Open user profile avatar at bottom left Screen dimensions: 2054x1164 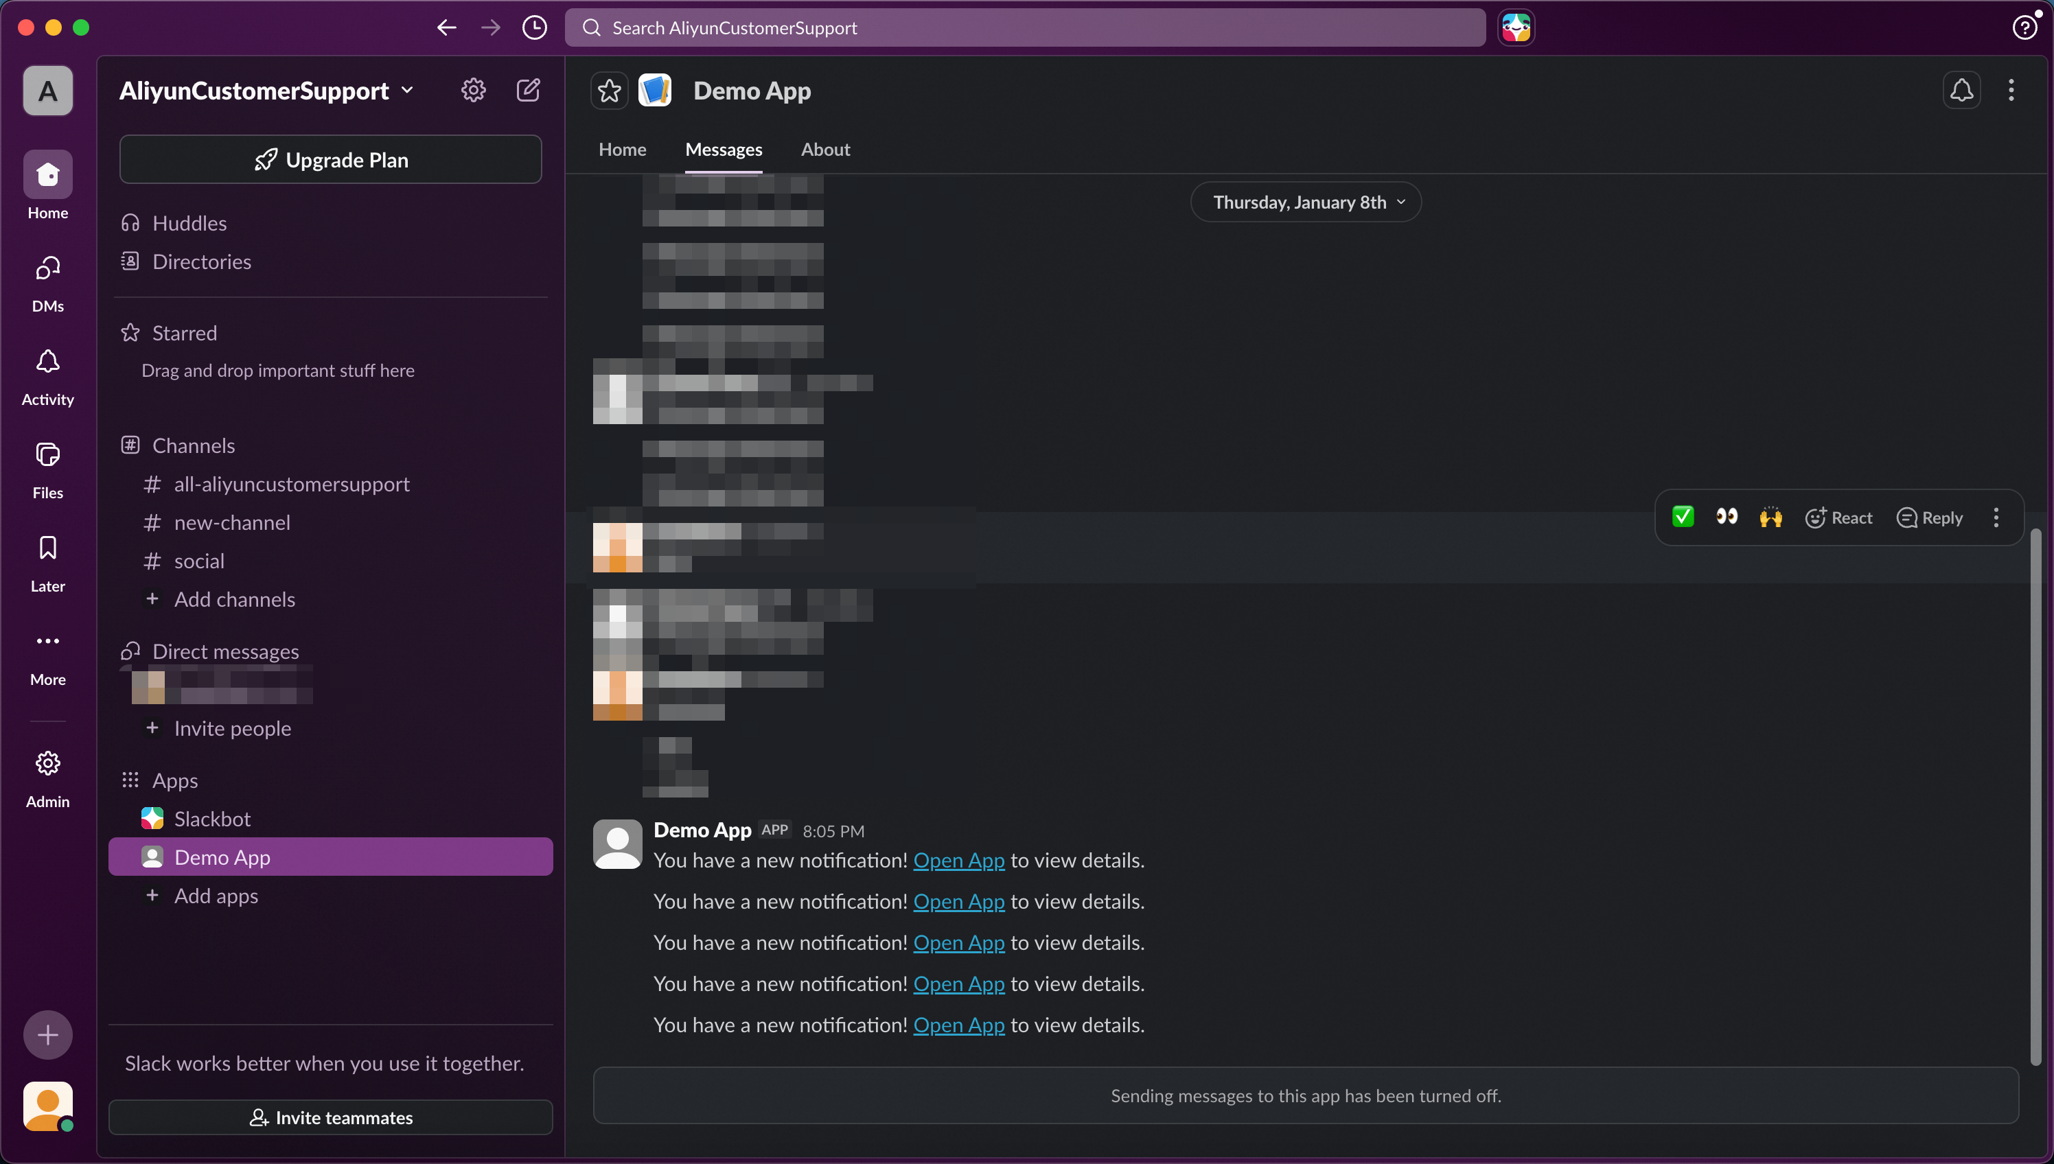pyautogui.click(x=48, y=1106)
